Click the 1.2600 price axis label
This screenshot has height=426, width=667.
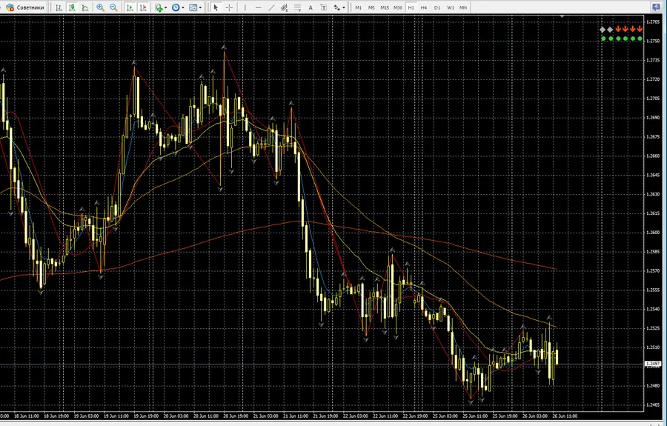(653, 232)
